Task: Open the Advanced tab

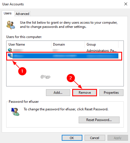Action: [x=22, y=14]
